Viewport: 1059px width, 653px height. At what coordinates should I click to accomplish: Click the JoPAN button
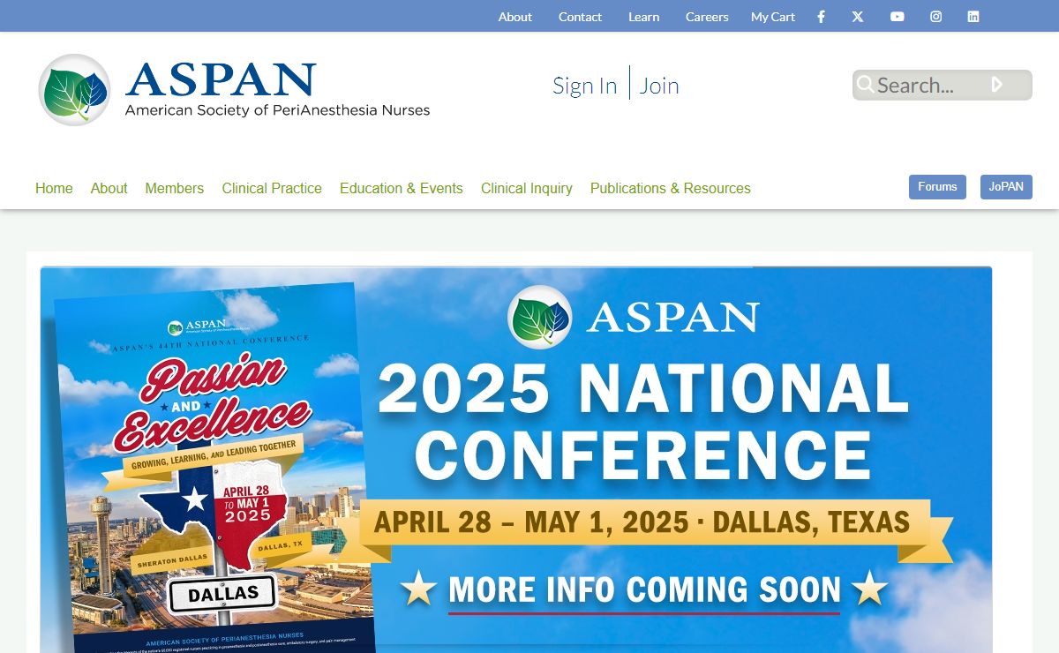[1006, 187]
